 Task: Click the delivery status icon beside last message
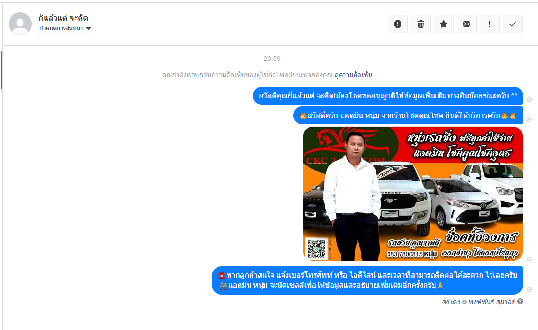coord(529,289)
